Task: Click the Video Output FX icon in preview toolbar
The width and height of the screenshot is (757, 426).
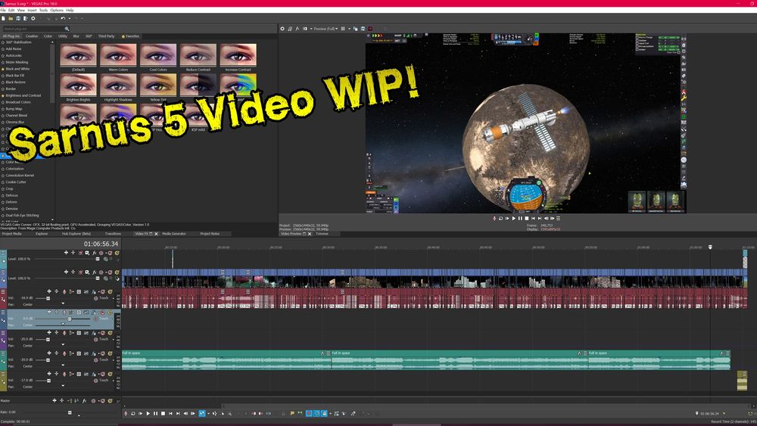Action: click(298, 29)
